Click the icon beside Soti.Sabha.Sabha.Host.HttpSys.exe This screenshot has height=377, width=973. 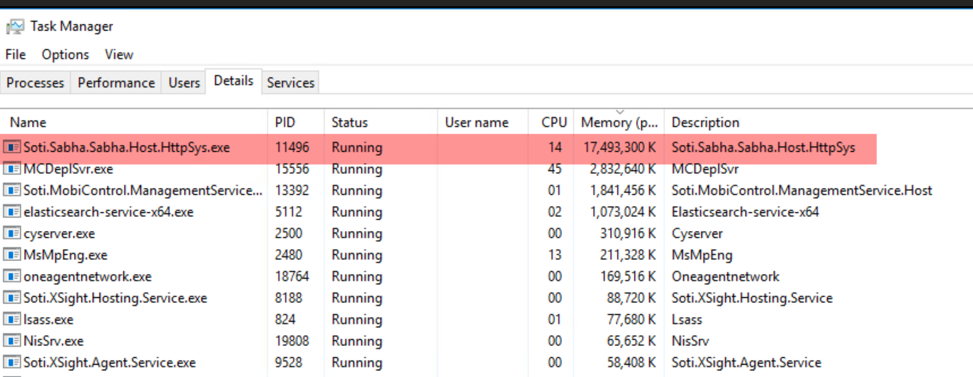click(x=12, y=148)
